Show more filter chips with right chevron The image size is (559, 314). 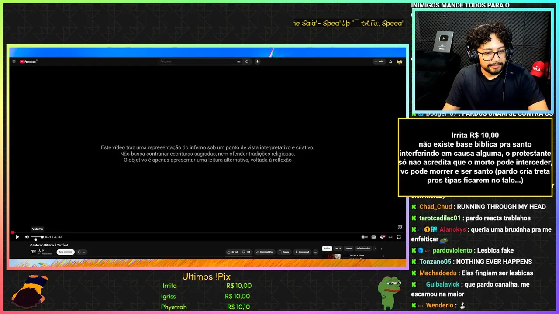381,249
